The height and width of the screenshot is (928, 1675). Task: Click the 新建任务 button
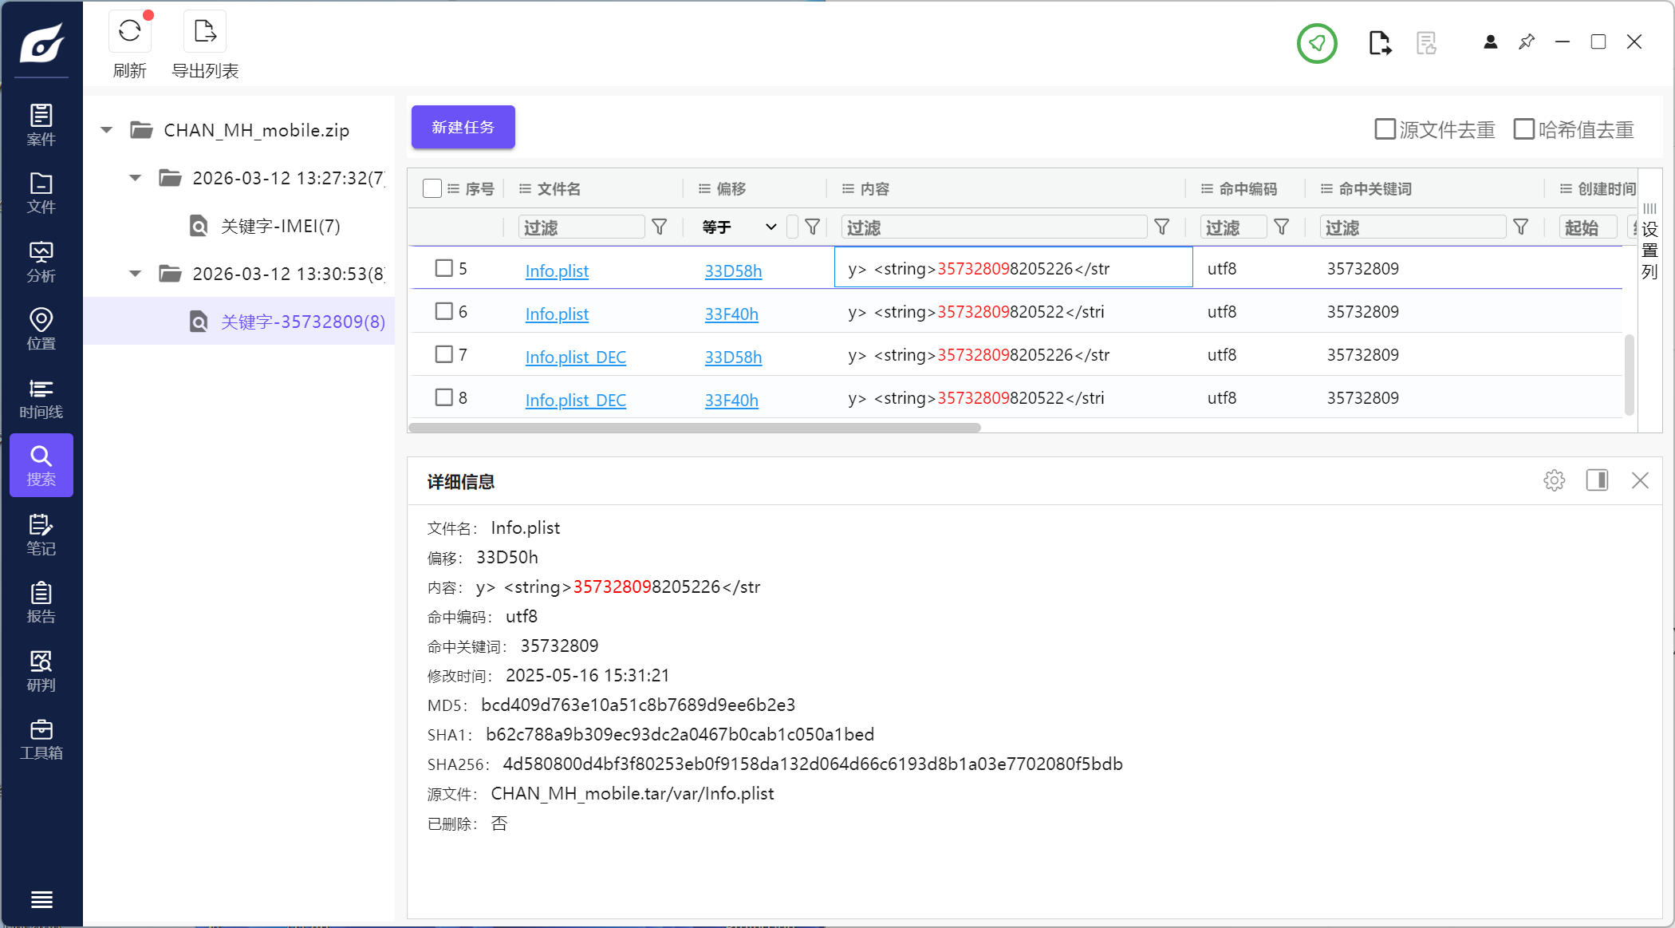click(x=463, y=128)
